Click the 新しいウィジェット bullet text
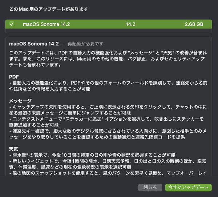The height and width of the screenshot is (197, 218). pyautogui.click(x=108, y=164)
